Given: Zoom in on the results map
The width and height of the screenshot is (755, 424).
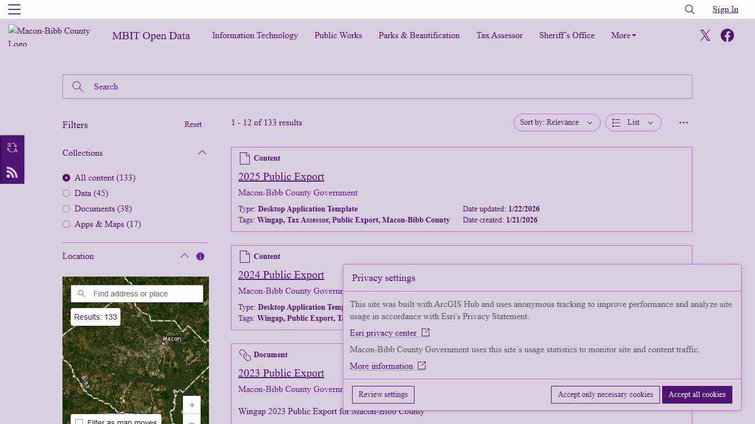Looking at the screenshot, I should point(191,405).
